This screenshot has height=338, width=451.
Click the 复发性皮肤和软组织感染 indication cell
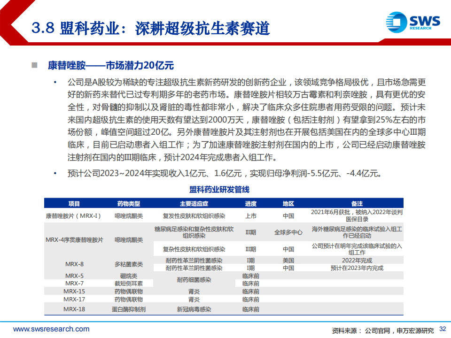194,216
